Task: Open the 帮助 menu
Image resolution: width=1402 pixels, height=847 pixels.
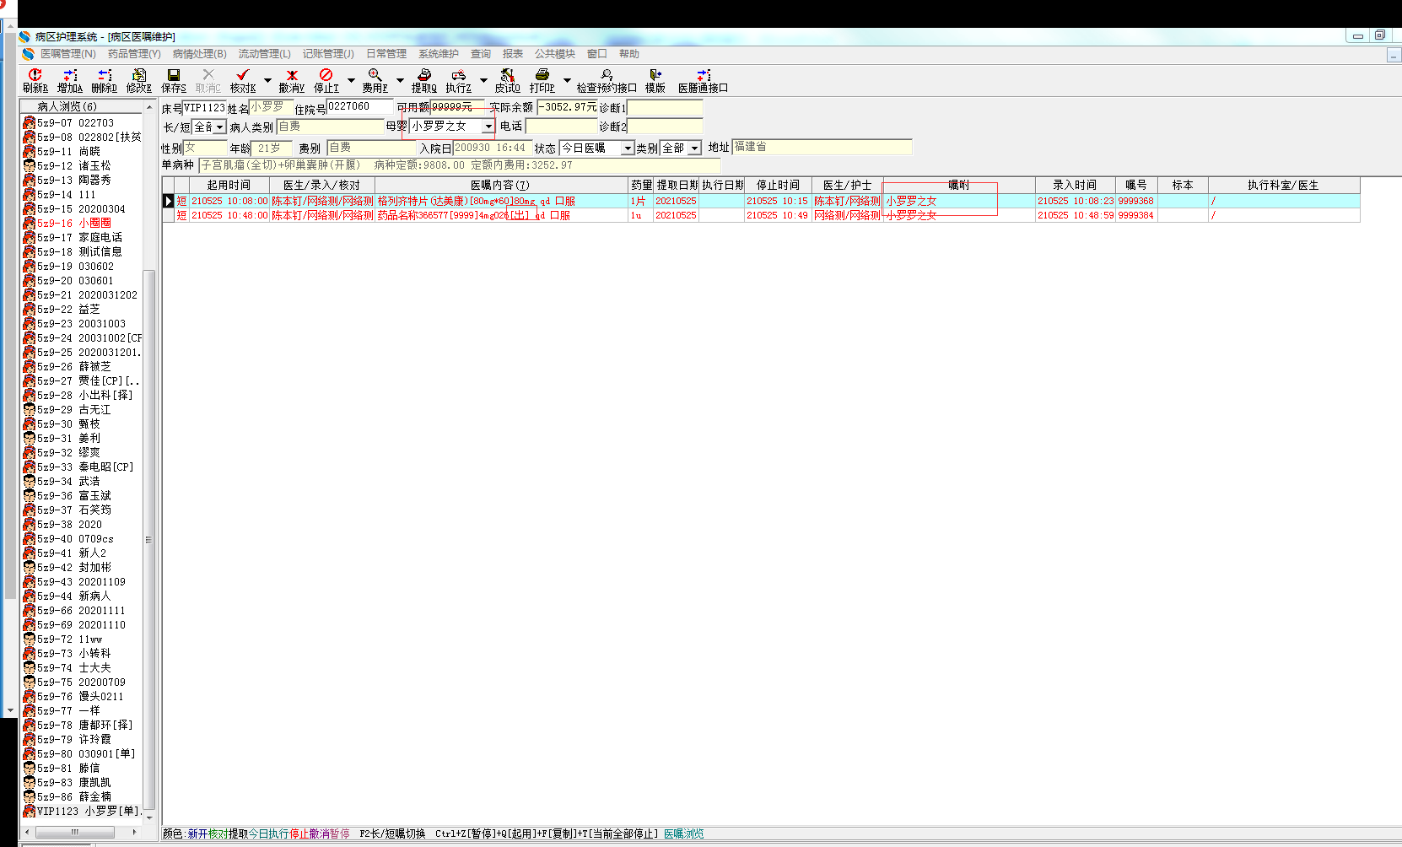Action: 629,54
